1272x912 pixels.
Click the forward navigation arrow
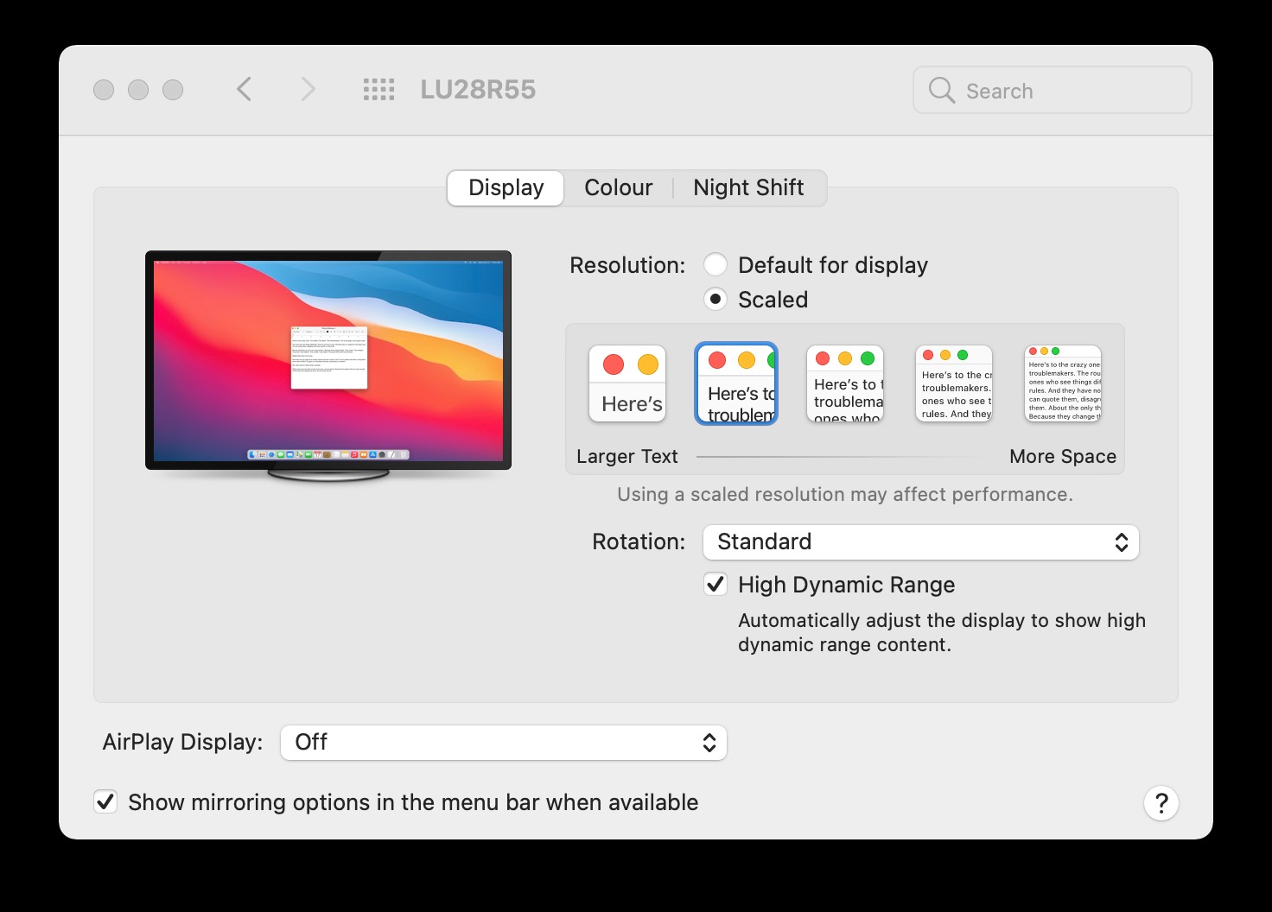(308, 89)
